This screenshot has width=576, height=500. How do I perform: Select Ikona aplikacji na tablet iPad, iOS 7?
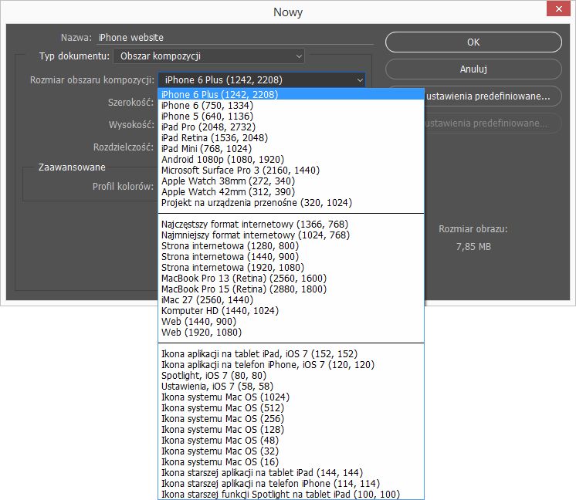[291, 354]
